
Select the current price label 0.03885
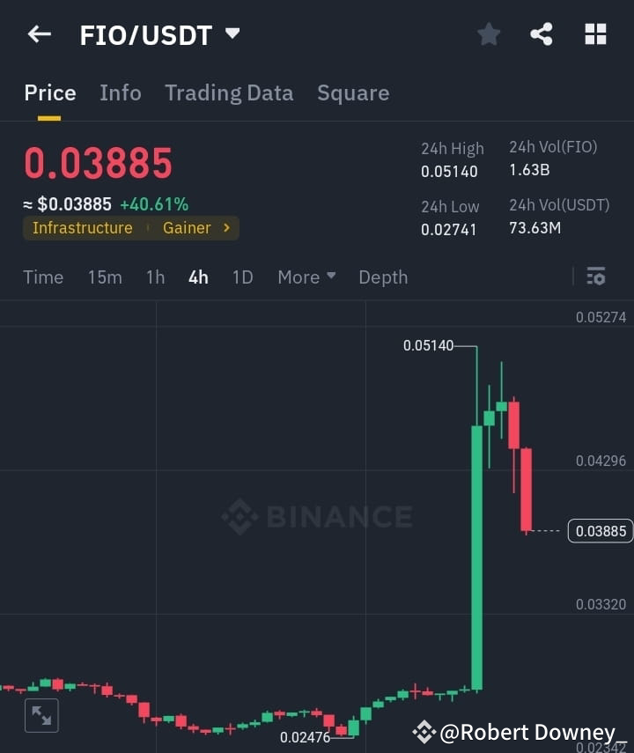point(600,531)
